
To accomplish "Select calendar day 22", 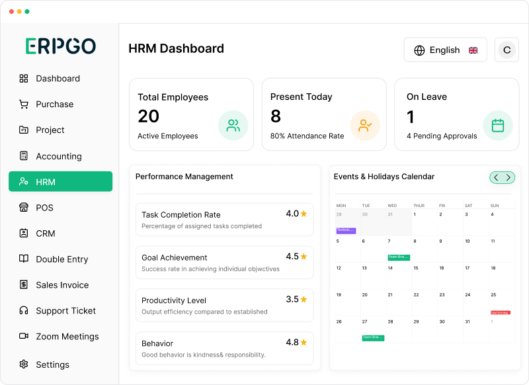I will coord(424,303).
